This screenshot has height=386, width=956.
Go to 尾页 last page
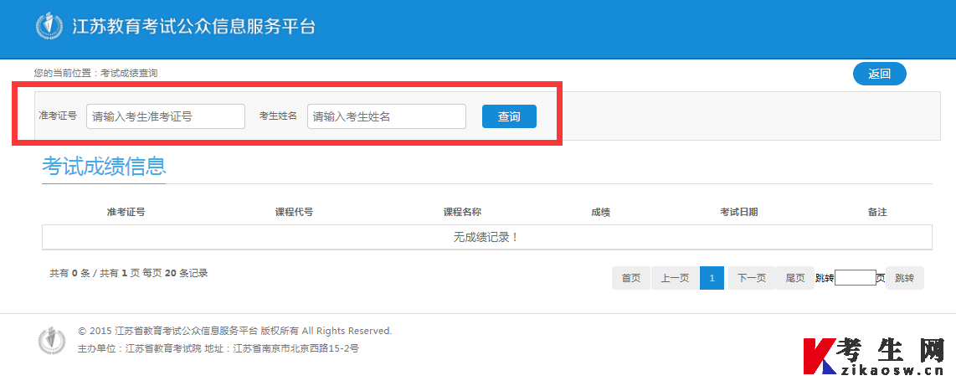coord(795,278)
